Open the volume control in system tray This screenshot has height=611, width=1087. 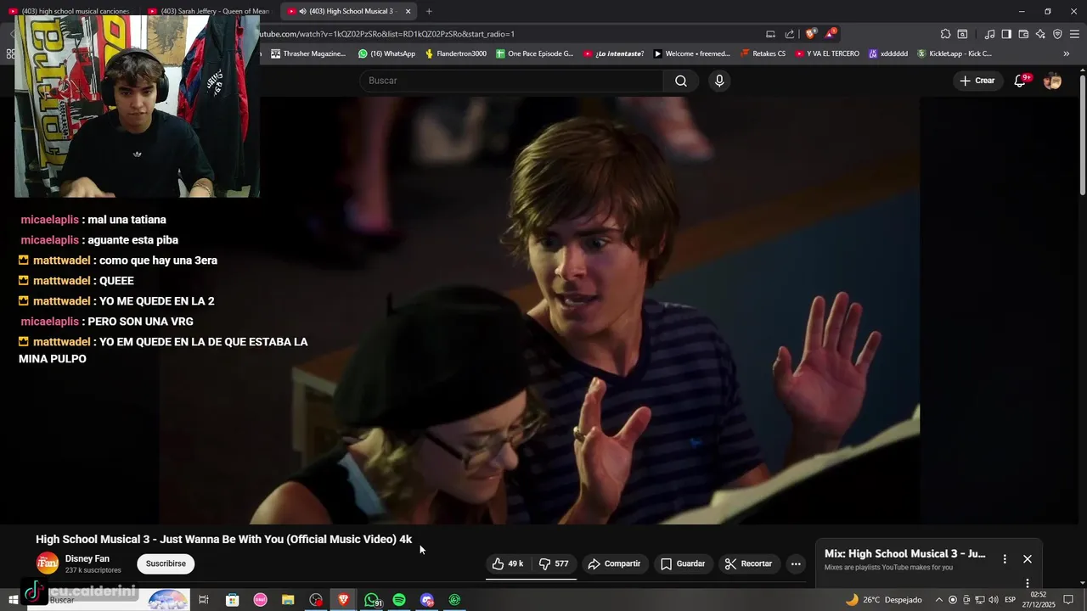click(x=994, y=600)
